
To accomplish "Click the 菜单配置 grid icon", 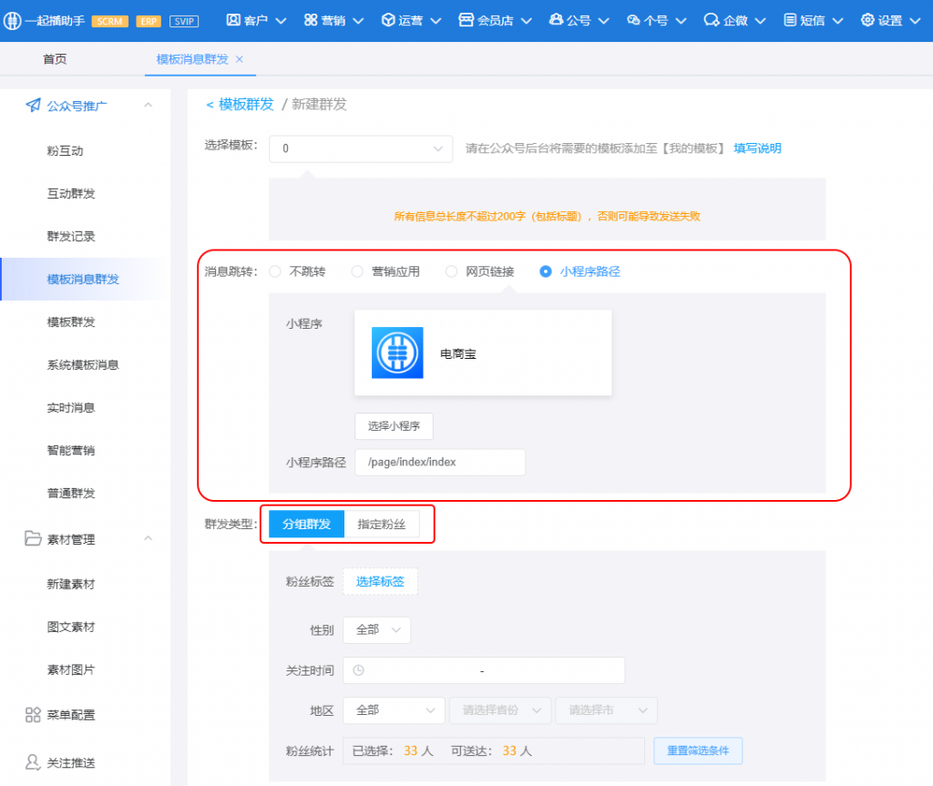I will [x=33, y=715].
